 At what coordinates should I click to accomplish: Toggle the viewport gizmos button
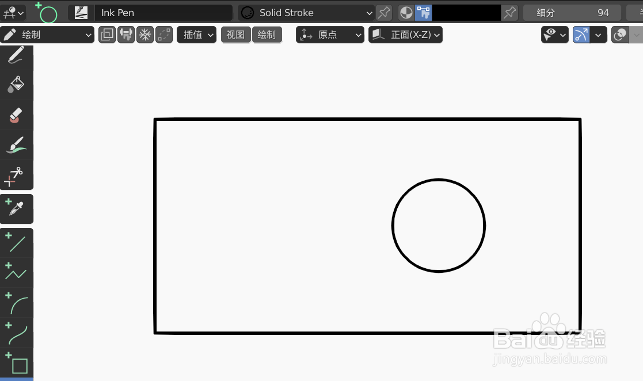(581, 35)
